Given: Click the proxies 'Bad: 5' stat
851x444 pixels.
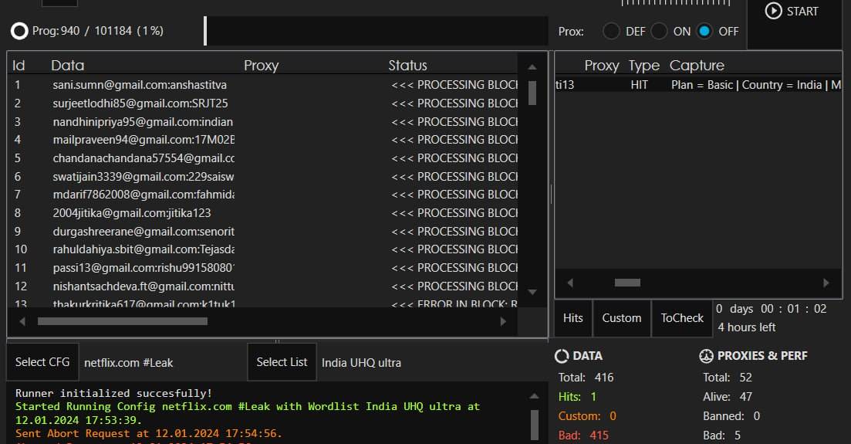Looking at the screenshot, I should tap(722, 436).
